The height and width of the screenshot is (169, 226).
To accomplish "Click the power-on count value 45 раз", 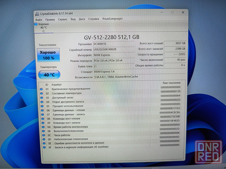I will click(175, 60).
